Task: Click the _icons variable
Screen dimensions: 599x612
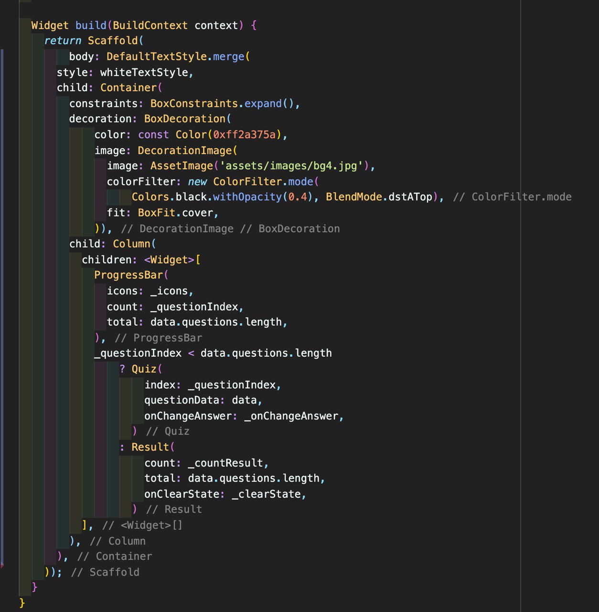Action: point(169,290)
